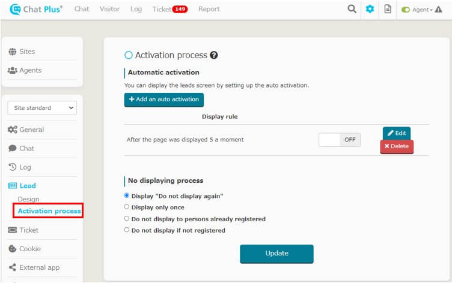Open Agents from sidebar
Image resolution: width=452 pixels, height=283 pixels.
(x=25, y=70)
